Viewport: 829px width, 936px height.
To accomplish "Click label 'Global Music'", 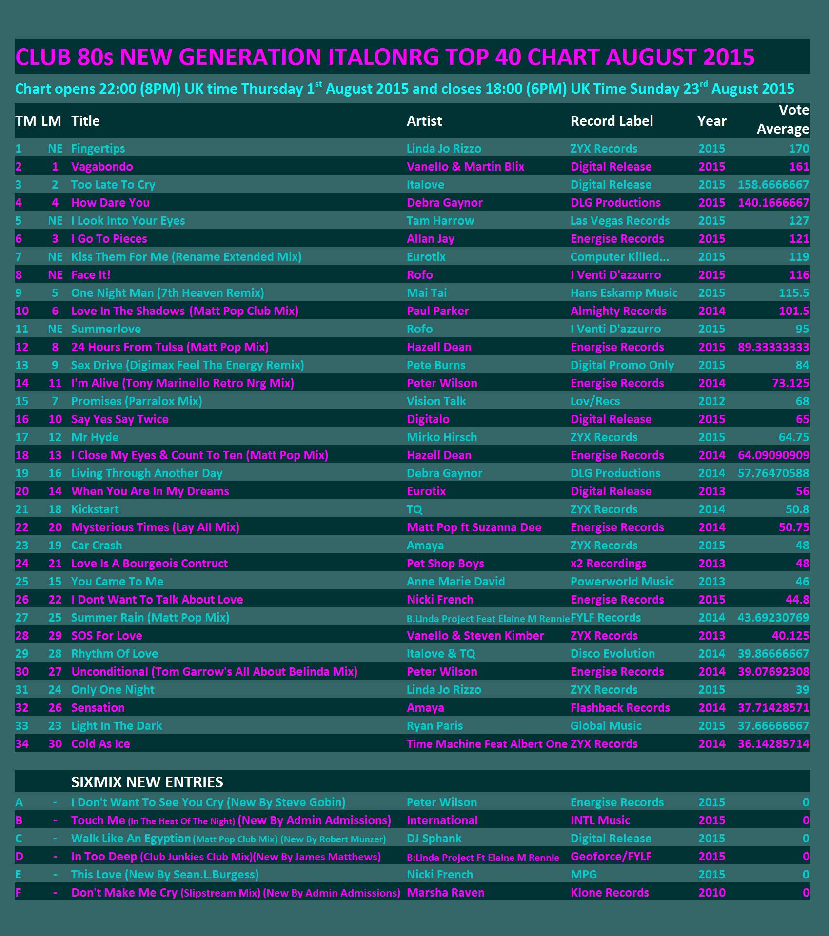I will 606,726.
